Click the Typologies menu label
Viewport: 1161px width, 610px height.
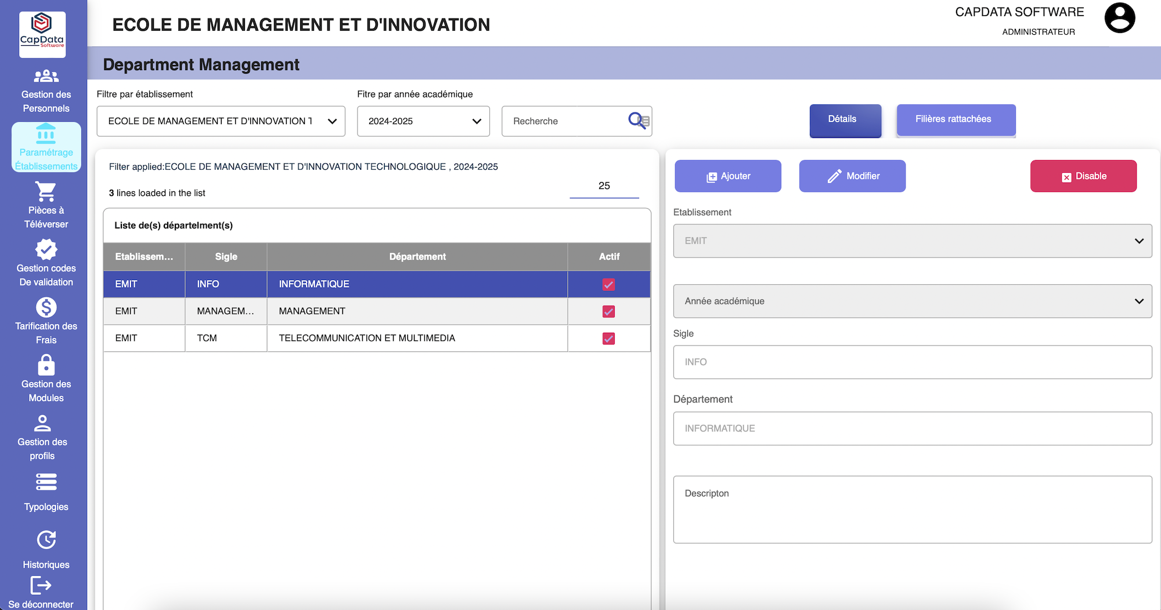tap(46, 507)
